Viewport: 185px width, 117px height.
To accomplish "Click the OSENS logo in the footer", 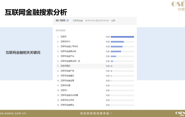I will pos(180,113).
